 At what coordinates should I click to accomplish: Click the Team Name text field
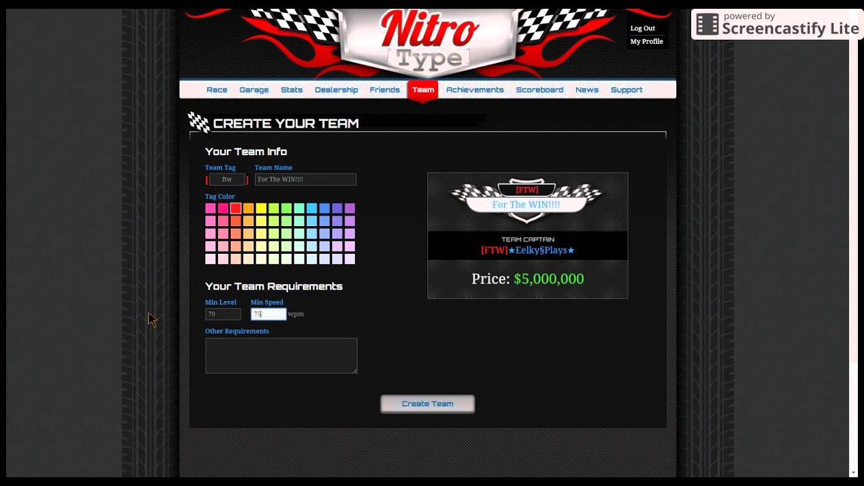pos(305,180)
